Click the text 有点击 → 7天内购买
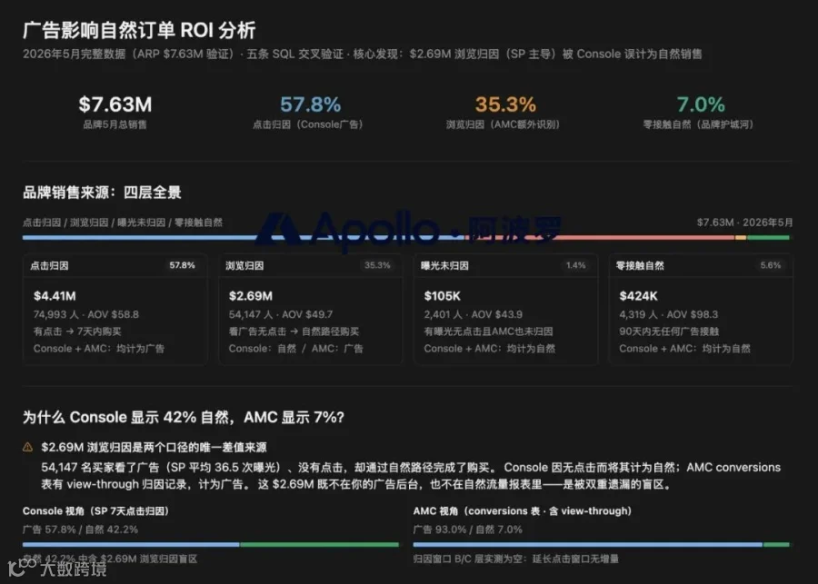Screen dimensions: 818x584 77,332
